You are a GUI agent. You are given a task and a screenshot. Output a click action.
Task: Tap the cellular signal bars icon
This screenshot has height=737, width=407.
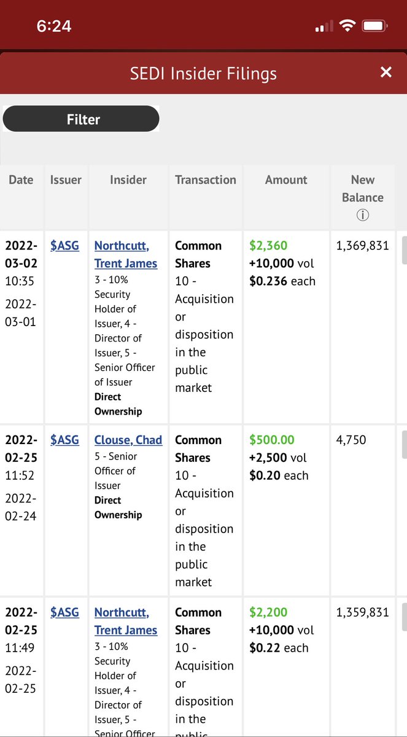(x=324, y=26)
